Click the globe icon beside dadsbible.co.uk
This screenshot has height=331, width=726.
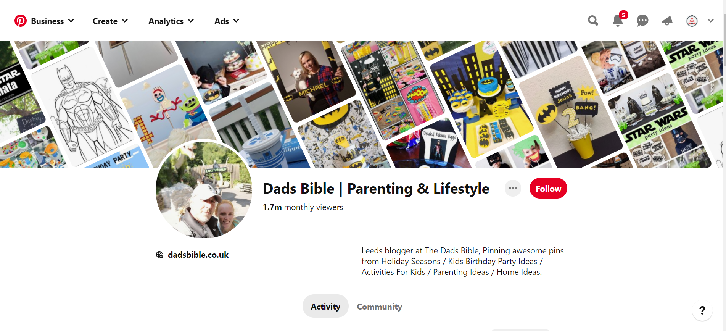point(159,255)
